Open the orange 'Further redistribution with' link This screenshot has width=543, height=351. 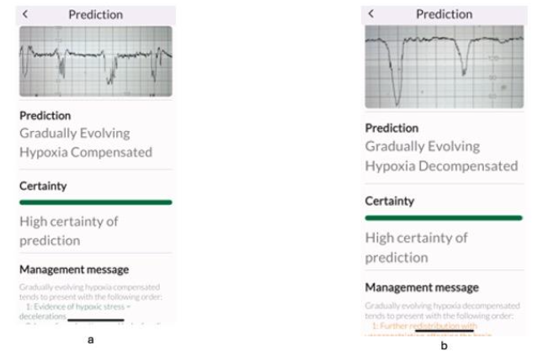[x=424, y=325]
